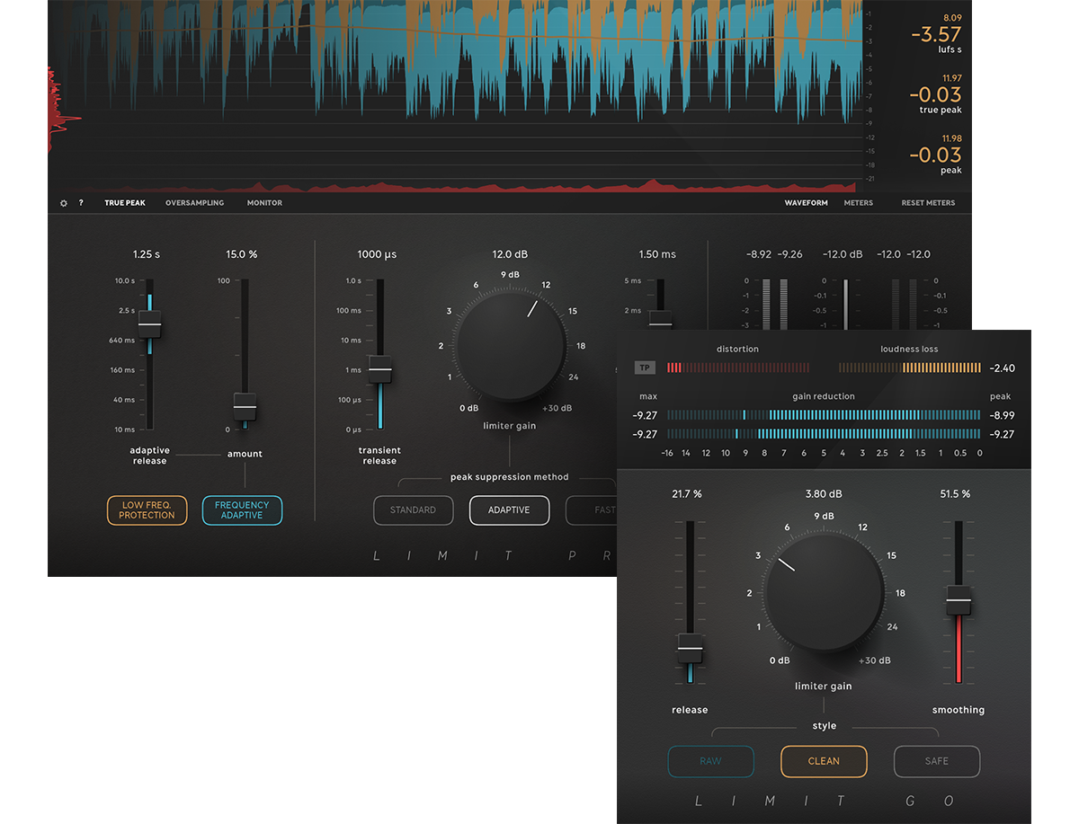
Task: Click the limiter gain knob showing 12.0 dB
Action: pos(511,344)
